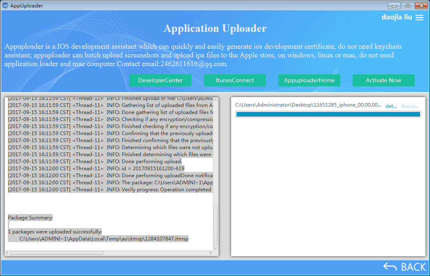Image resolution: width=430 pixels, height=276 pixels.
Task: Click 'Checking if any encryption/compression' log line
Action: 110,119
